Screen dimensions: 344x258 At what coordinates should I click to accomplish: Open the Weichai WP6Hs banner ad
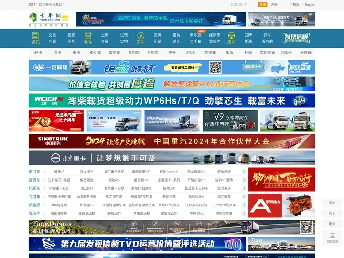click(x=172, y=100)
